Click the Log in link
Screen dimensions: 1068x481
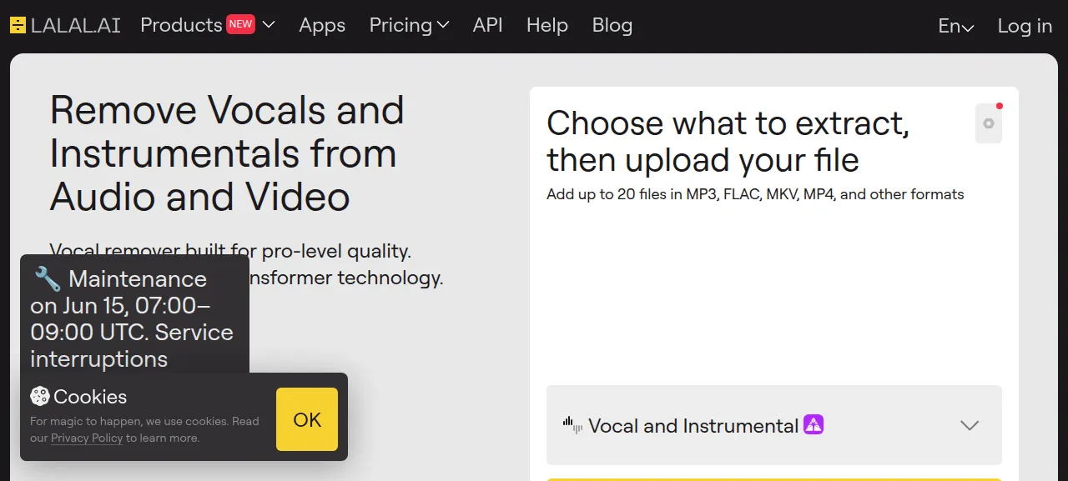1025,26
